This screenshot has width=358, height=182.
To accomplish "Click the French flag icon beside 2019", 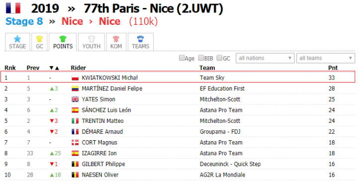I will click(13, 8).
